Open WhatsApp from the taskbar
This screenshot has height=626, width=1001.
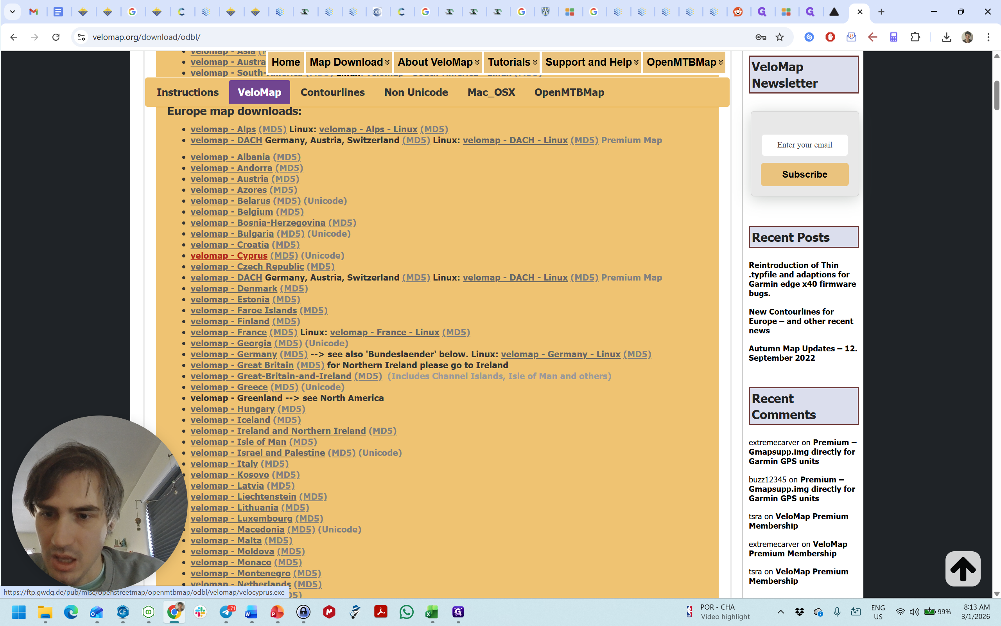tap(406, 612)
